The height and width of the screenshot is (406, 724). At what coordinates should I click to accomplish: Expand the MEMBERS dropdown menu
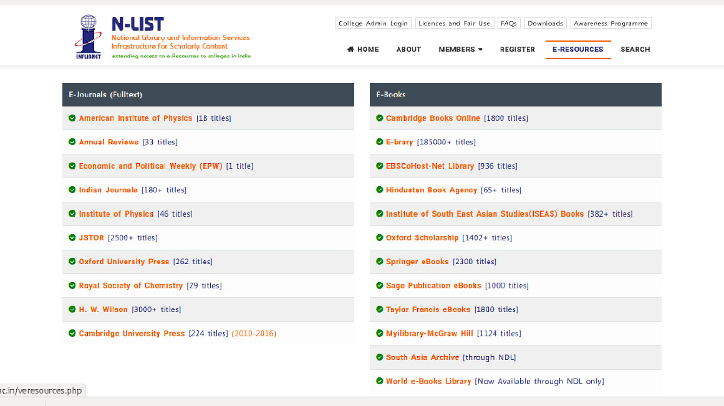(460, 49)
